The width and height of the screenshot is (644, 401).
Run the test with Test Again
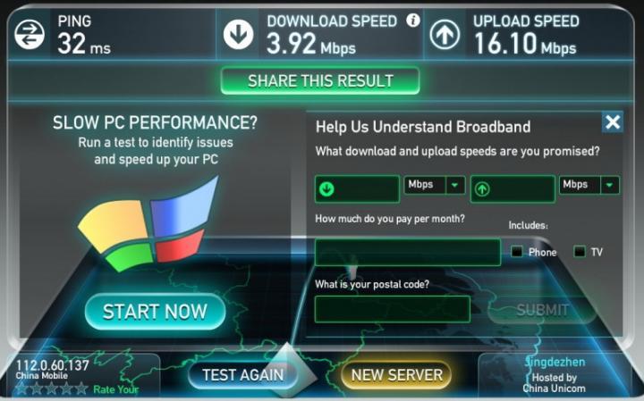point(243,375)
